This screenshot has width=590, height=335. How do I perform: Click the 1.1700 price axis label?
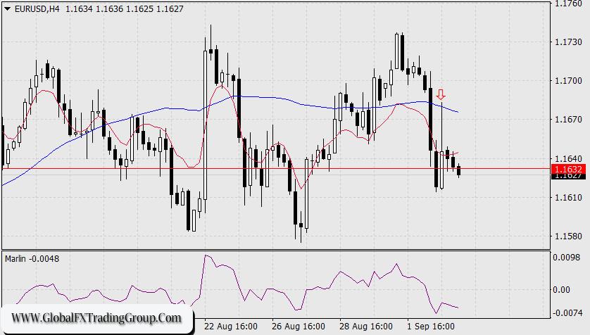[567, 82]
